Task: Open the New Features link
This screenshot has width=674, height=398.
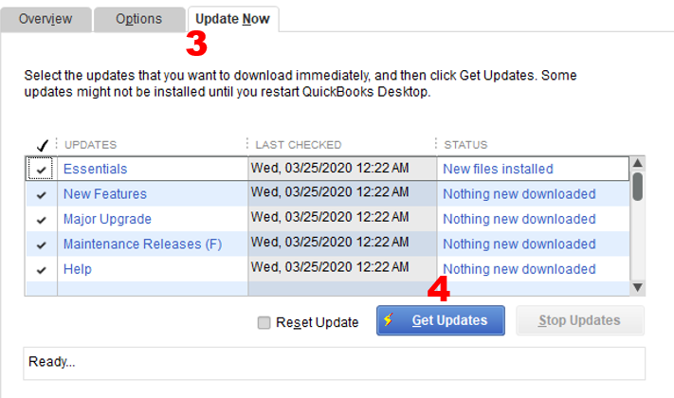Action: click(104, 194)
